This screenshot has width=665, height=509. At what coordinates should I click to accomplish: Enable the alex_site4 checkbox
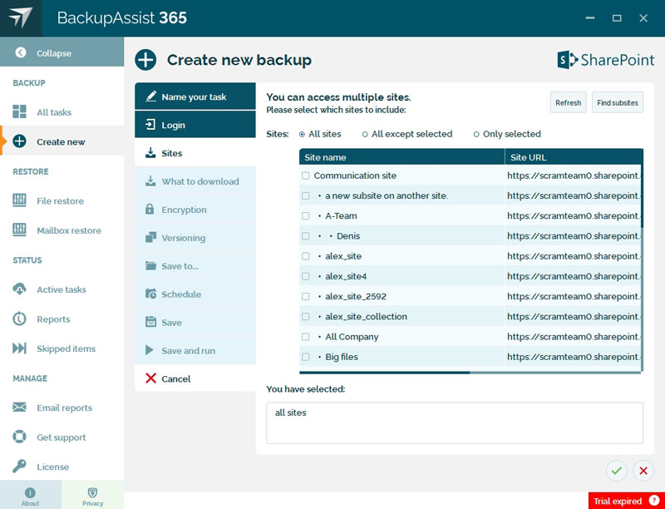(x=305, y=276)
